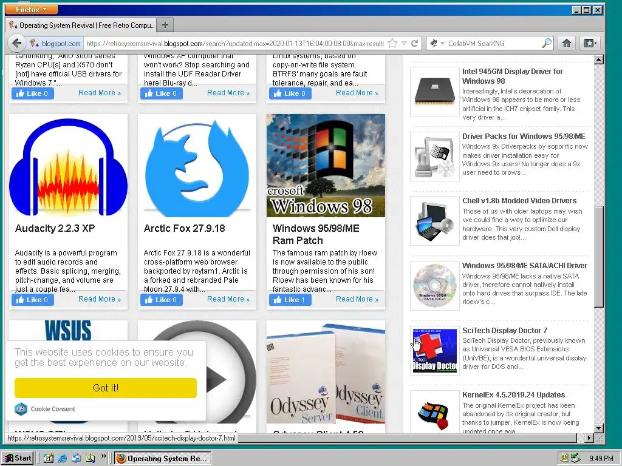The image size is (622, 466).
Task: Open Chell v1.8b Modded Video Drivers link
Action: pyautogui.click(x=519, y=201)
